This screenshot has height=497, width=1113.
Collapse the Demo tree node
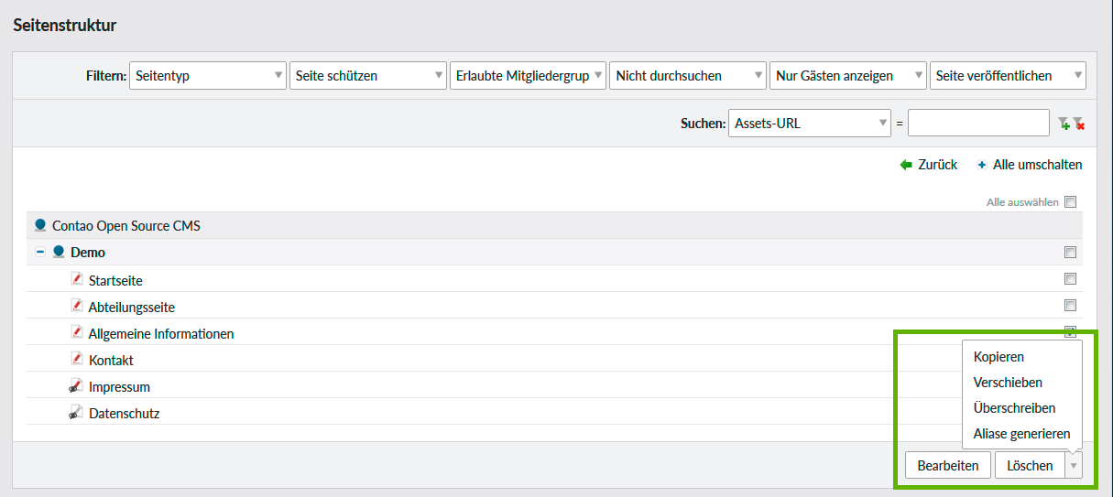pyautogui.click(x=40, y=252)
